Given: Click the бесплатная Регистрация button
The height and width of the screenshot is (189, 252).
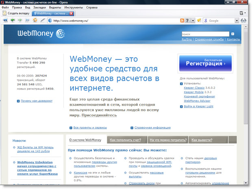Looking at the screenshot, I should (205, 64).
